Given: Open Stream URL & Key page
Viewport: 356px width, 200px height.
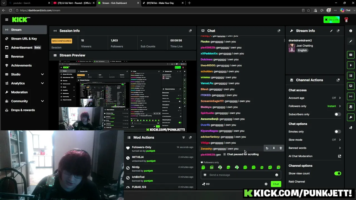Looking at the screenshot, I should tap(24, 39).
